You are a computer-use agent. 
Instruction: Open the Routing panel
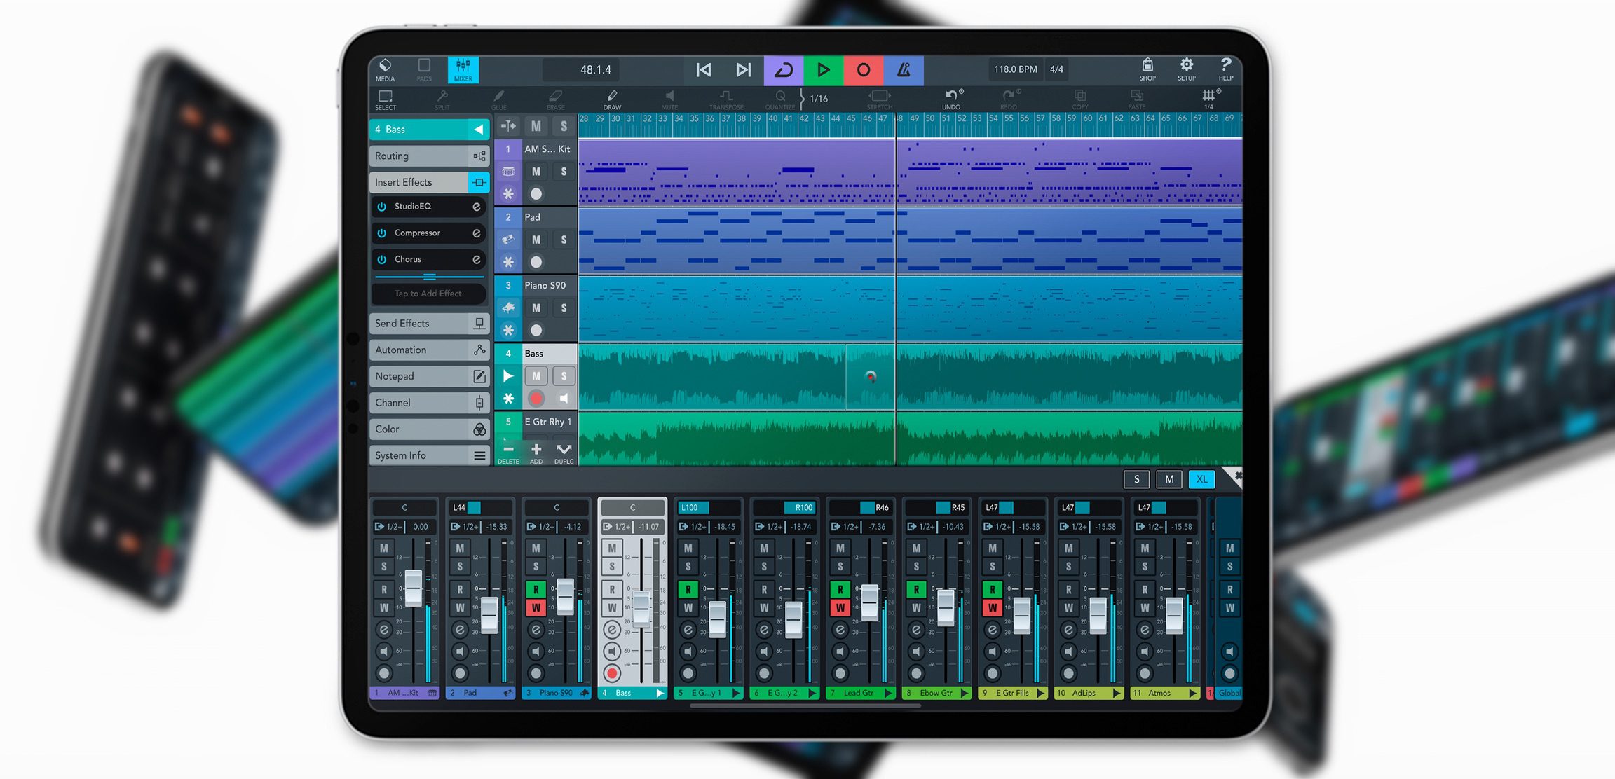(x=426, y=156)
